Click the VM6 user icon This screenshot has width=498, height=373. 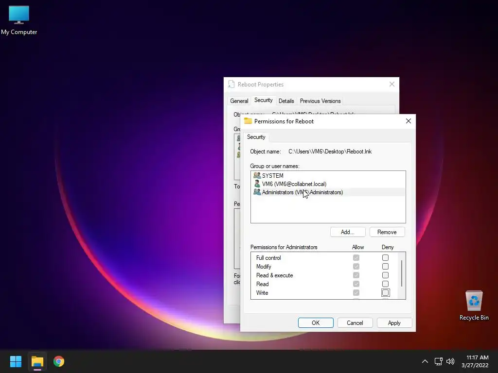pyautogui.click(x=257, y=184)
